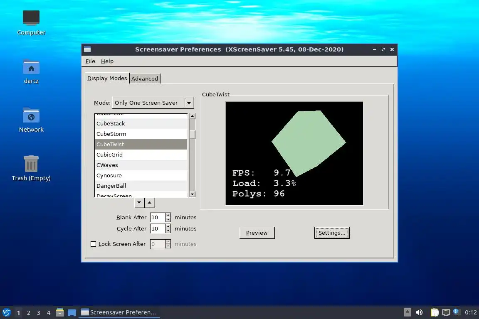Click the update notification tray icon

pyautogui.click(x=456, y=312)
